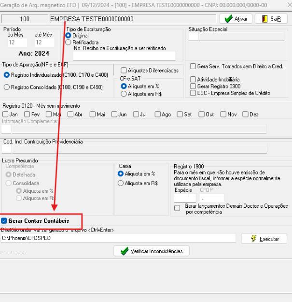Select CF-e SAT Alíquota em R$

click(124, 94)
